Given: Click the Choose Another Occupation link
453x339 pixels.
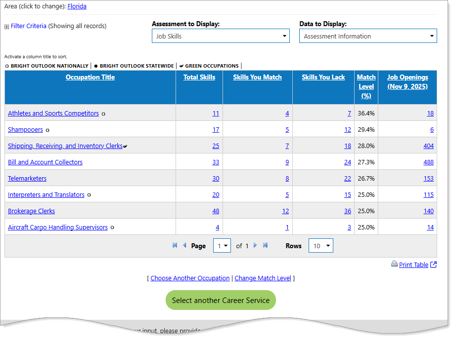Looking at the screenshot, I should [x=190, y=278].
